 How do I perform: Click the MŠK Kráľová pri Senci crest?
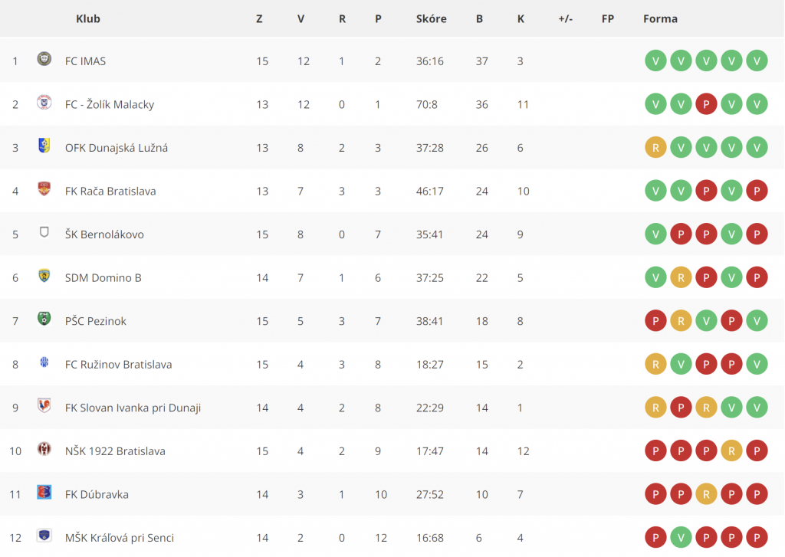click(x=44, y=536)
